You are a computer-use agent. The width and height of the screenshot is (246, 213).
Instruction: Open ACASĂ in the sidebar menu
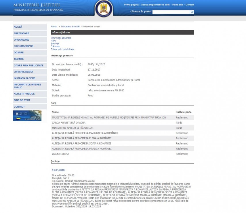coord(30,27)
